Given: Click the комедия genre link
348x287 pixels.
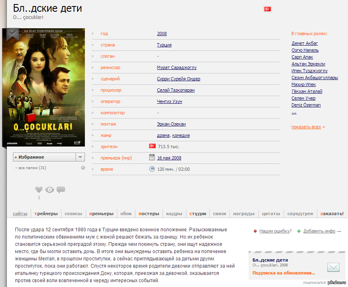Looking at the screenshot, I should (x=181, y=135).
